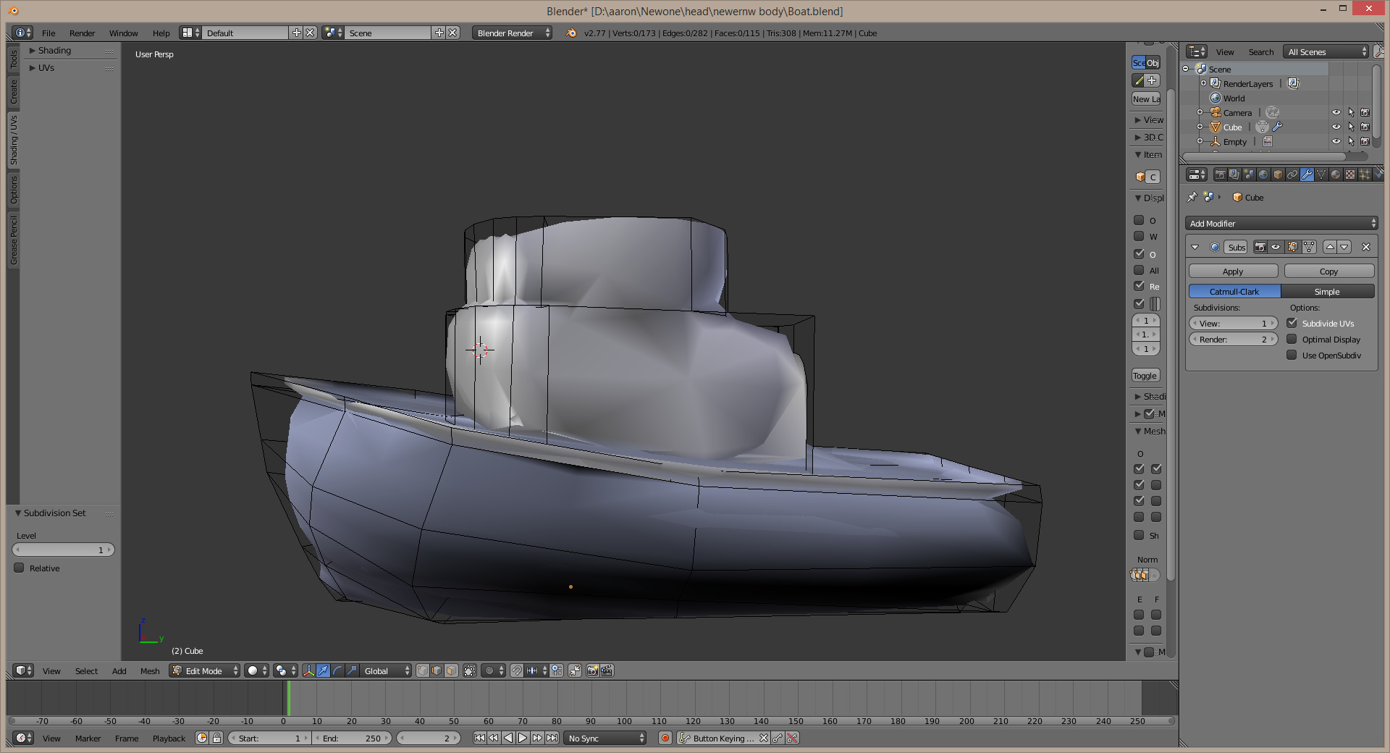Enable the Relative checkbox
The image size is (1390, 753).
[x=20, y=568]
